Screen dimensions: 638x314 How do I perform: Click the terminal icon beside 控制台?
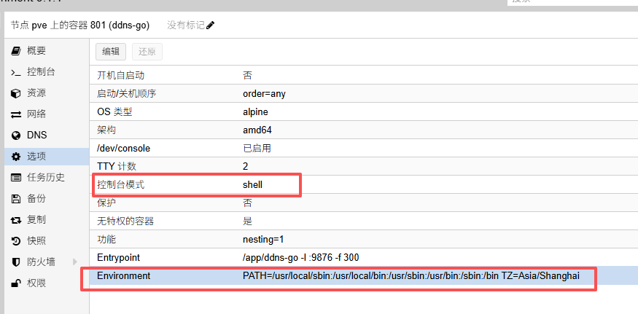click(15, 72)
